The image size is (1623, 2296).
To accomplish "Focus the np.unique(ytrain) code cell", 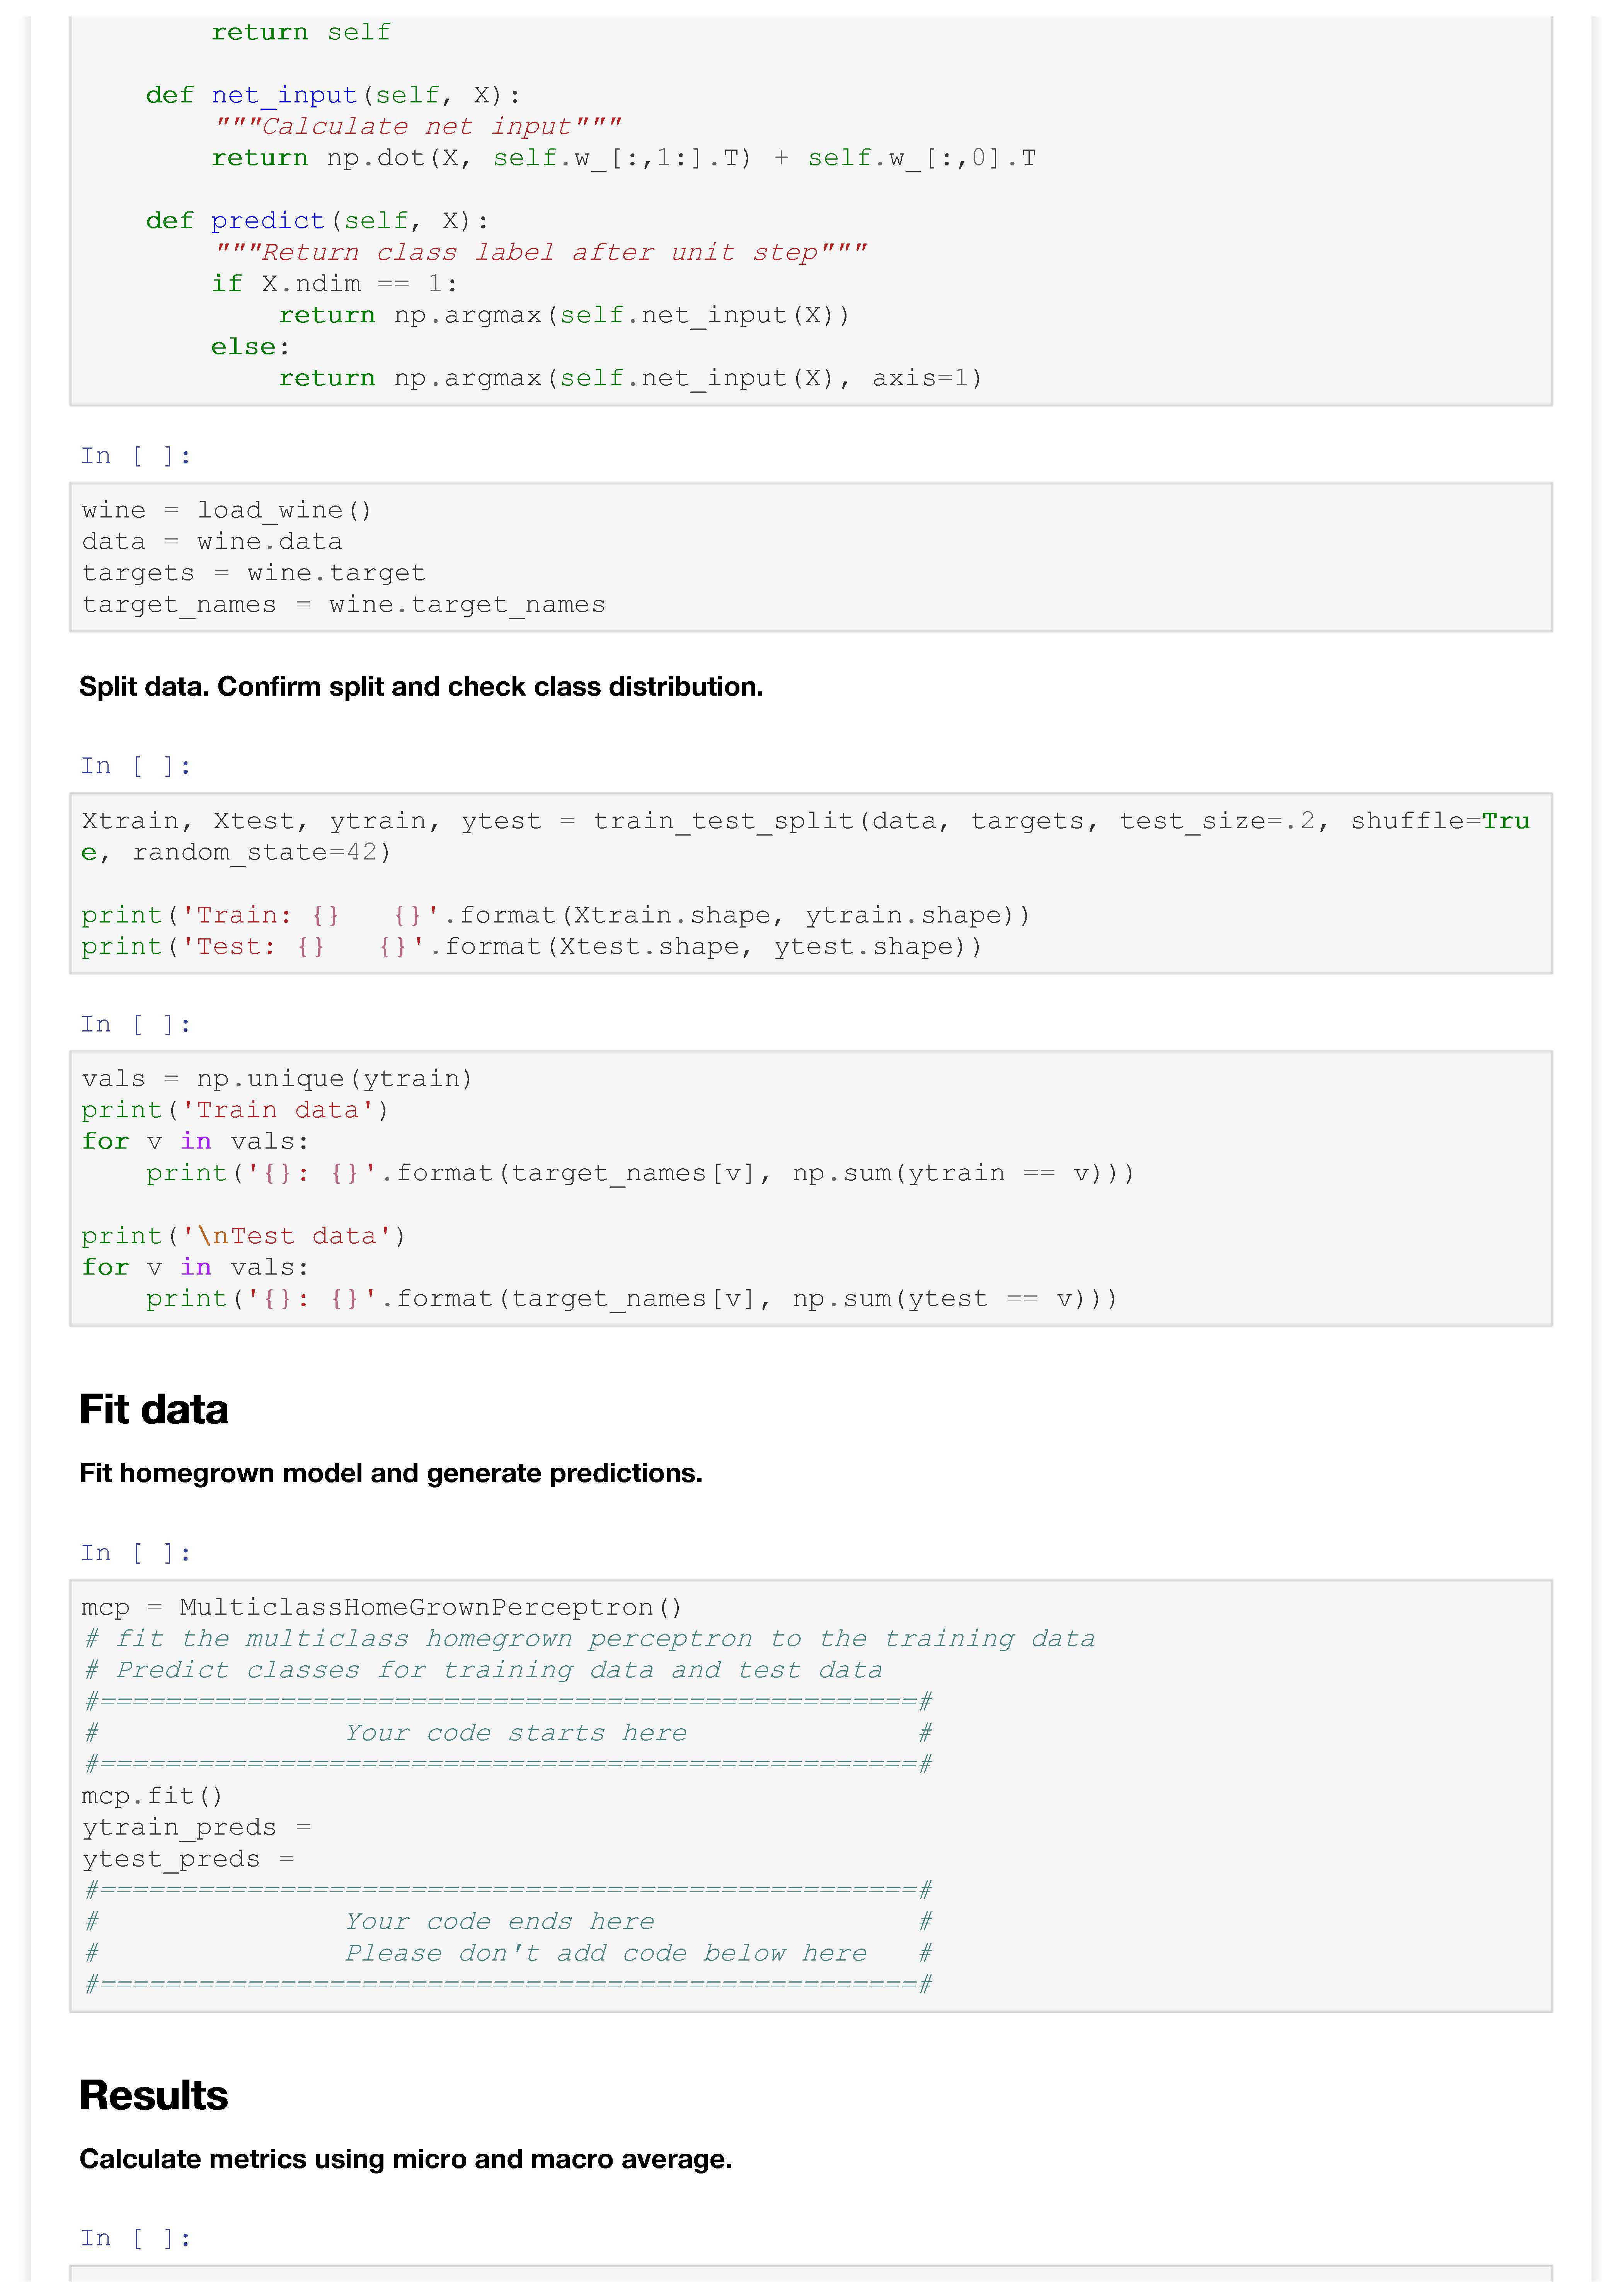I will (810, 1188).
